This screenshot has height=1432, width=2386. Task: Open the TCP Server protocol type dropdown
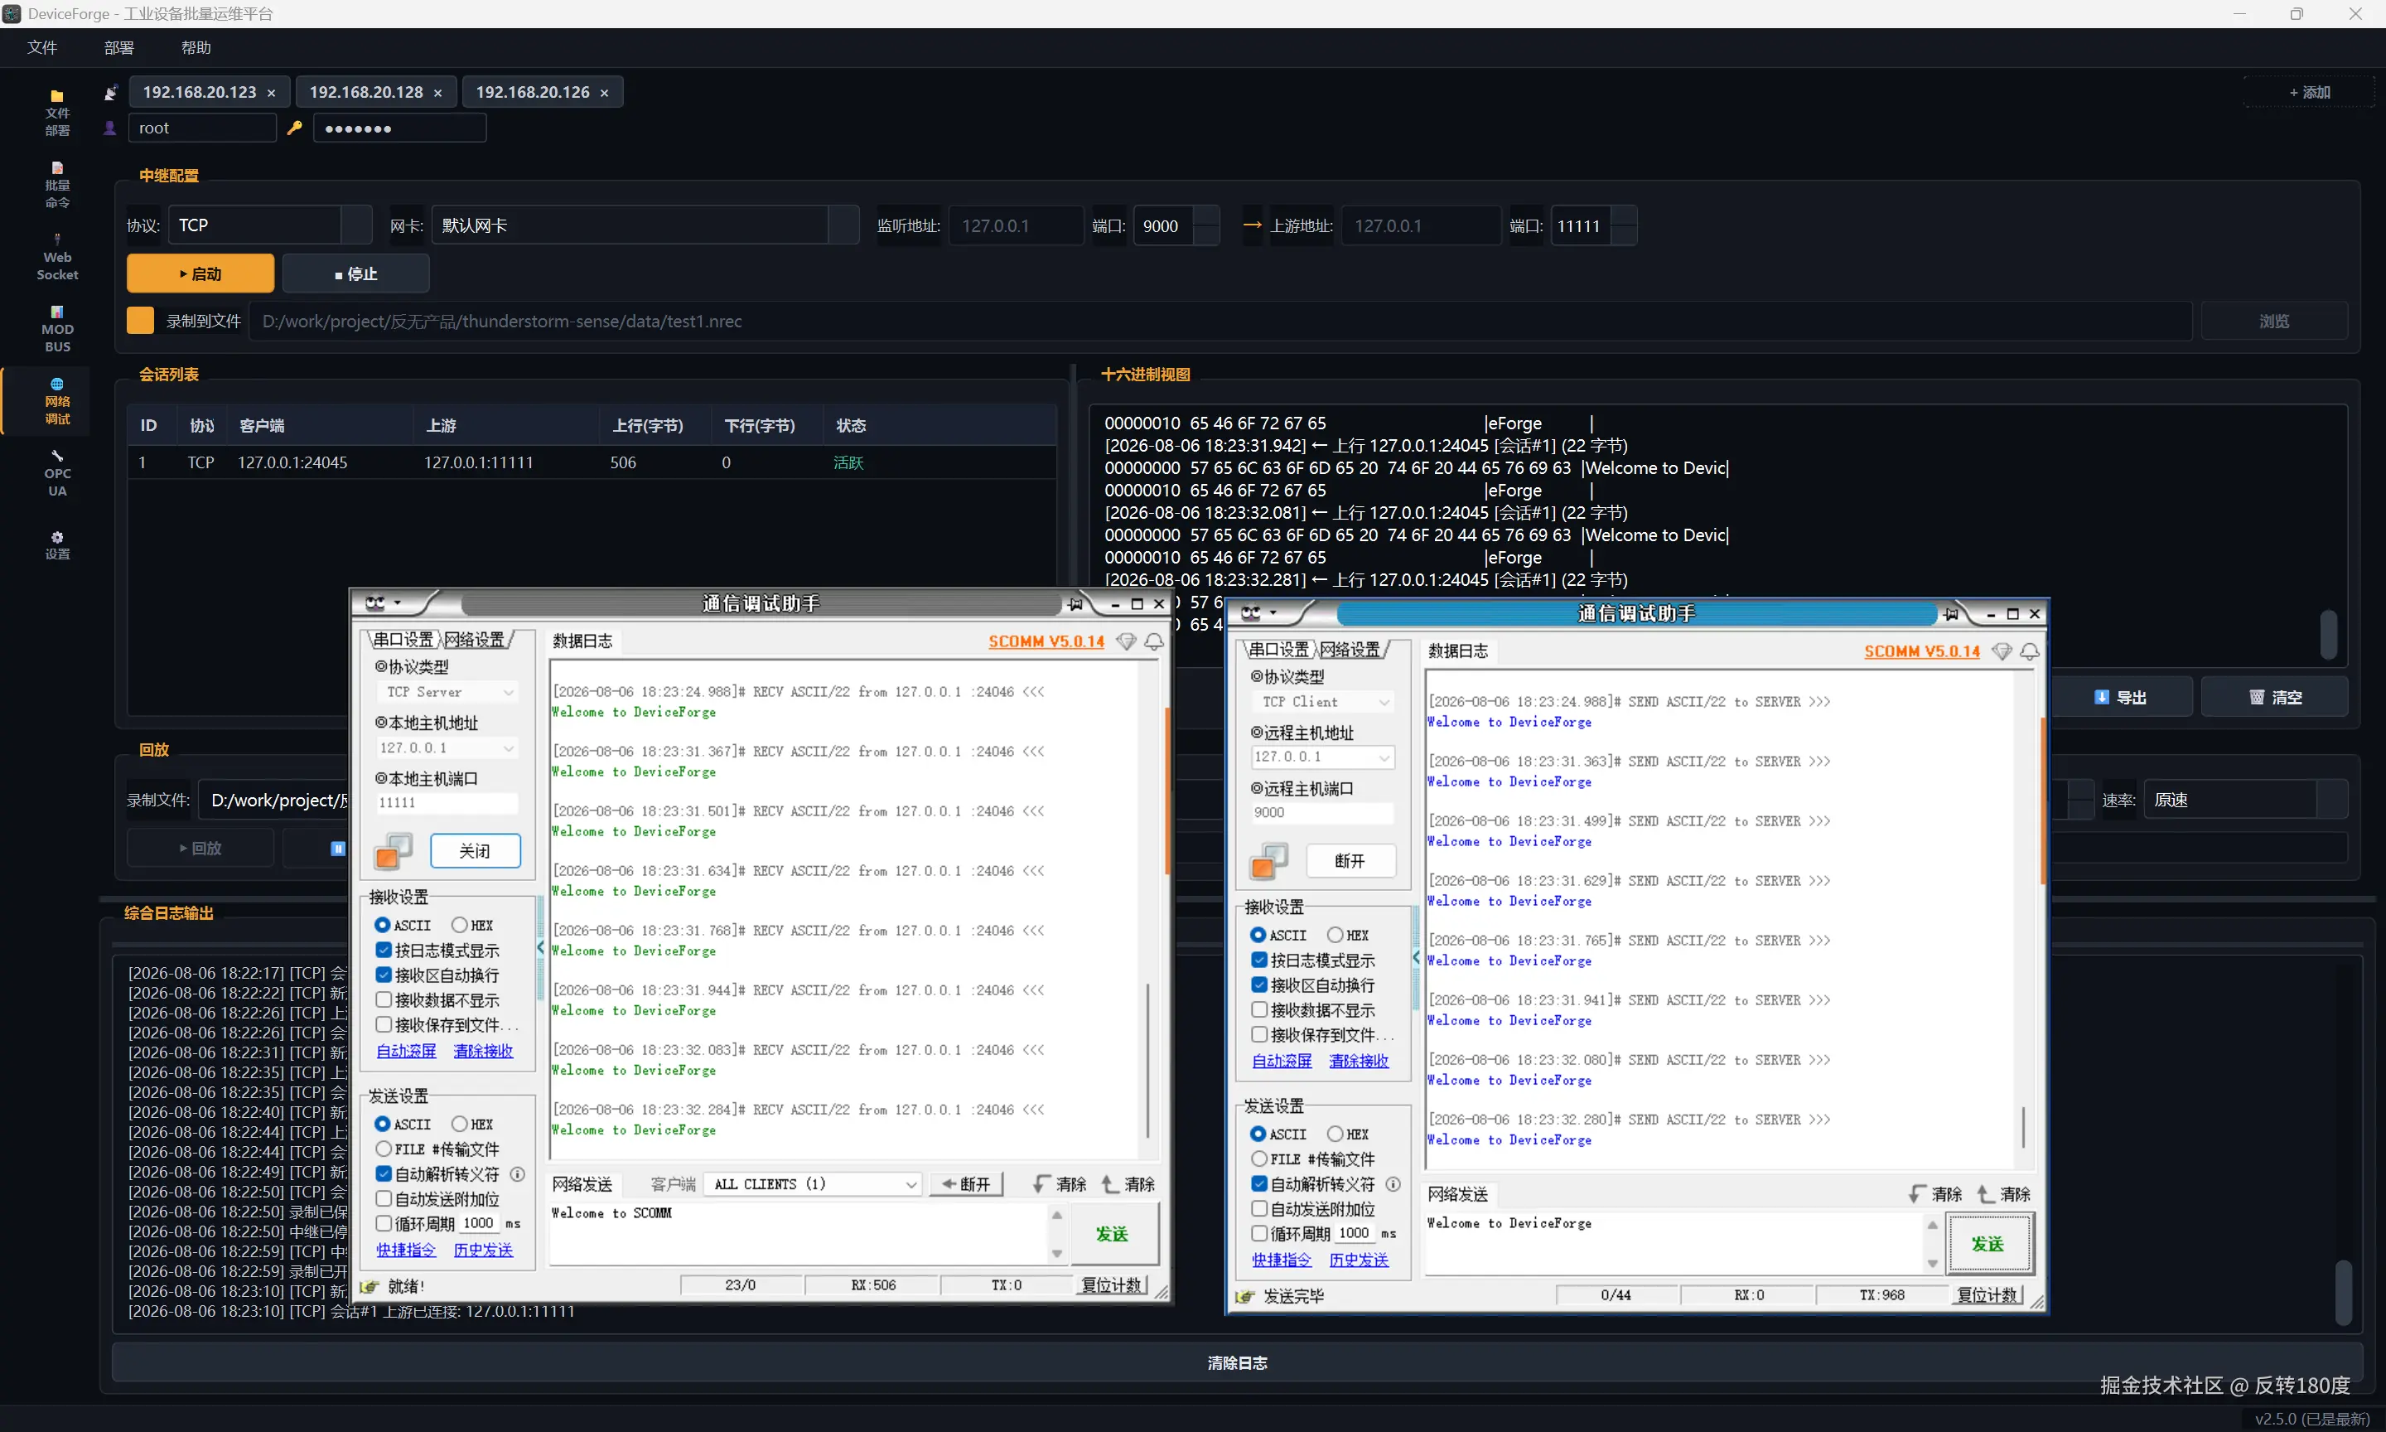click(447, 692)
